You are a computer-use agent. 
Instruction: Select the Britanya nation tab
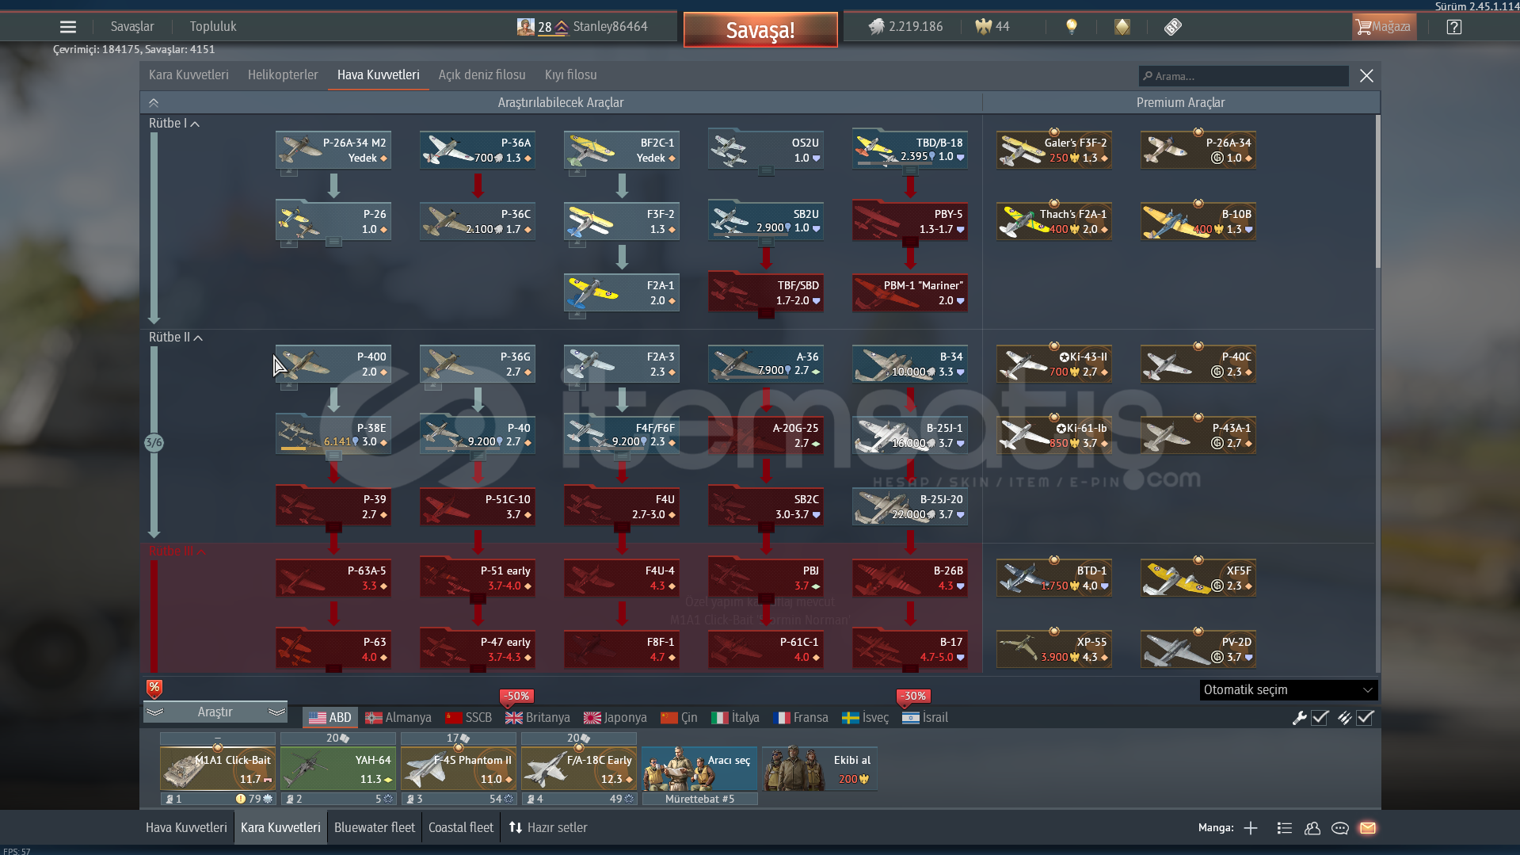pyautogui.click(x=538, y=718)
